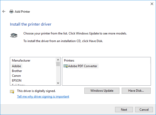Viewport: 156px width, 115px height.
Task: Cancel the printer installation
Action: [144, 110]
